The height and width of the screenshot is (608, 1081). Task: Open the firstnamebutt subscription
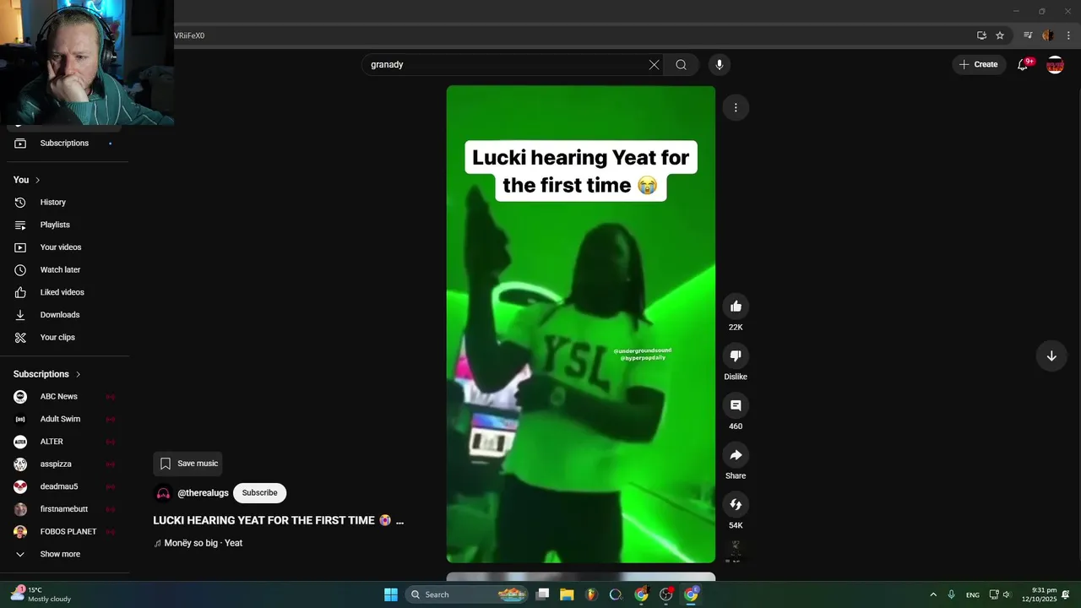65,509
